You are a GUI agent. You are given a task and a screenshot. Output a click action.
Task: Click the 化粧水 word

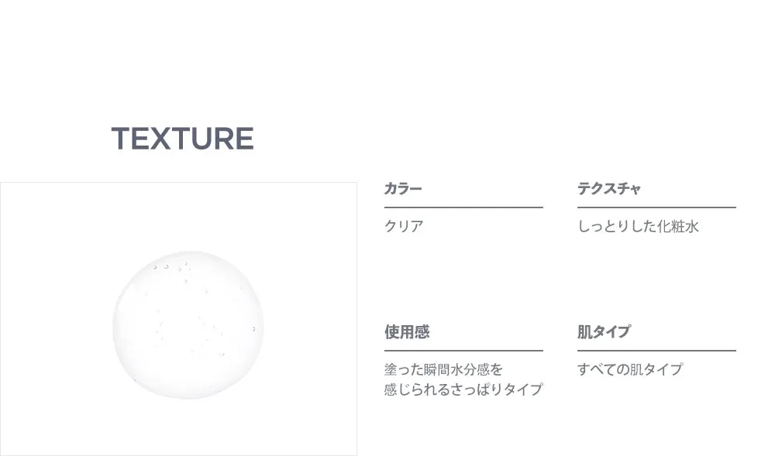point(677,227)
